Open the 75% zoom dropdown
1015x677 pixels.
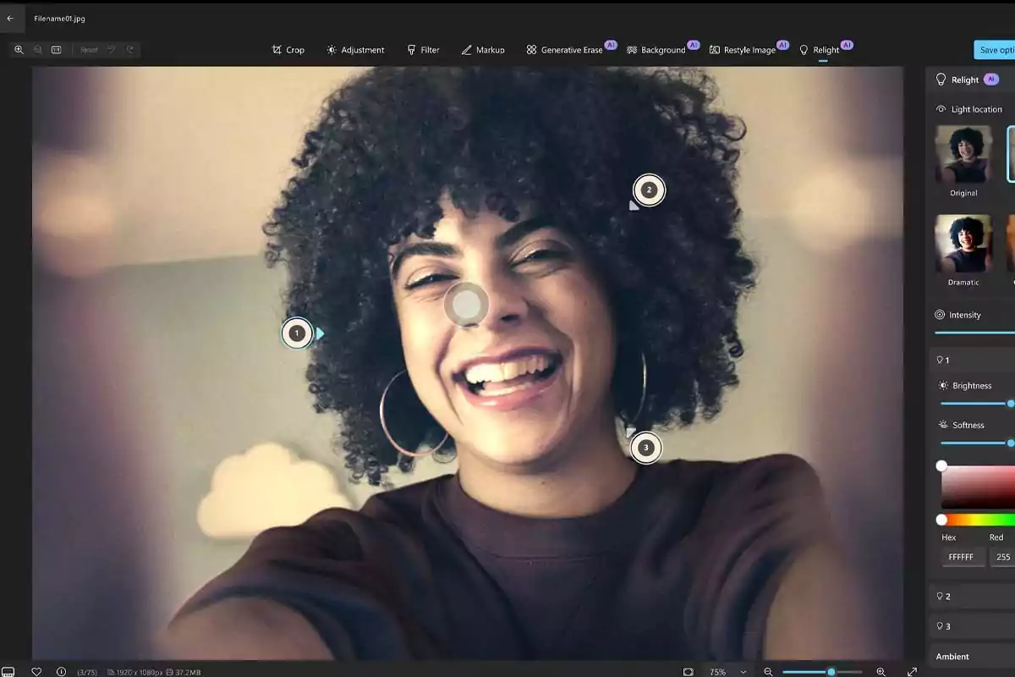[x=728, y=672]
